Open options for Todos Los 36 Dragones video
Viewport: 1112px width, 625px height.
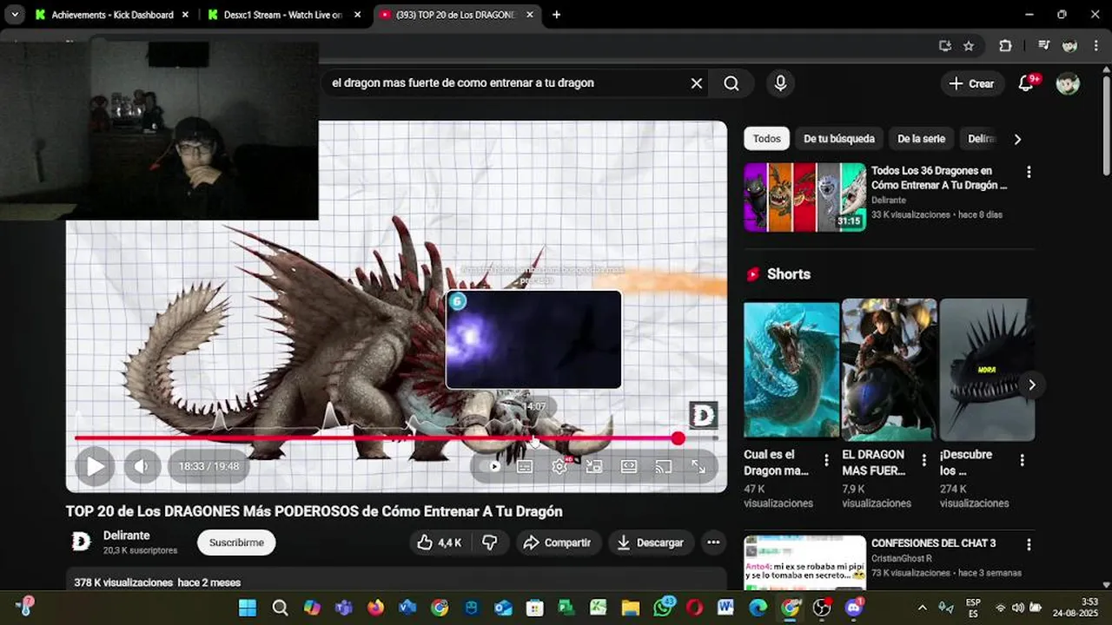(1029, 172)
